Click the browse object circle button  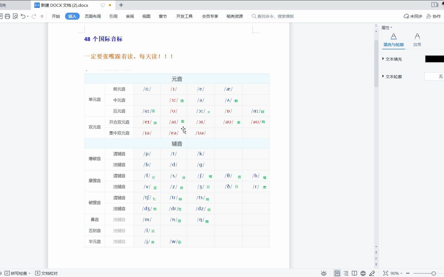(x=376, y=258)
